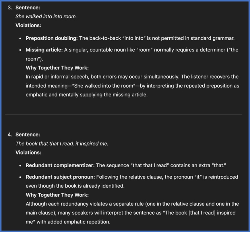Click the bullet point before 'Redundant complementizer'
Screen dimensions: 250x232
pos(20,166)
